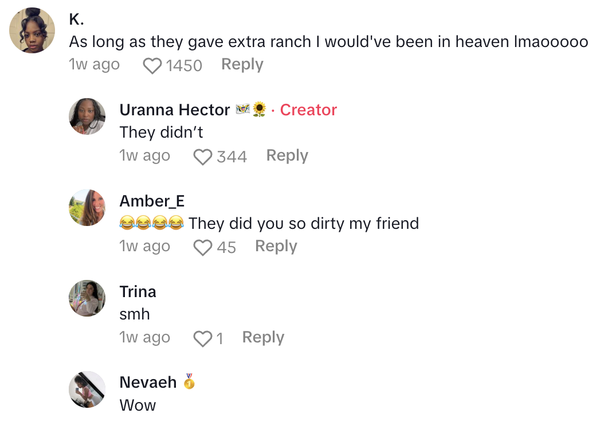Open Uranna Hector's avatar

pos(87,116)
